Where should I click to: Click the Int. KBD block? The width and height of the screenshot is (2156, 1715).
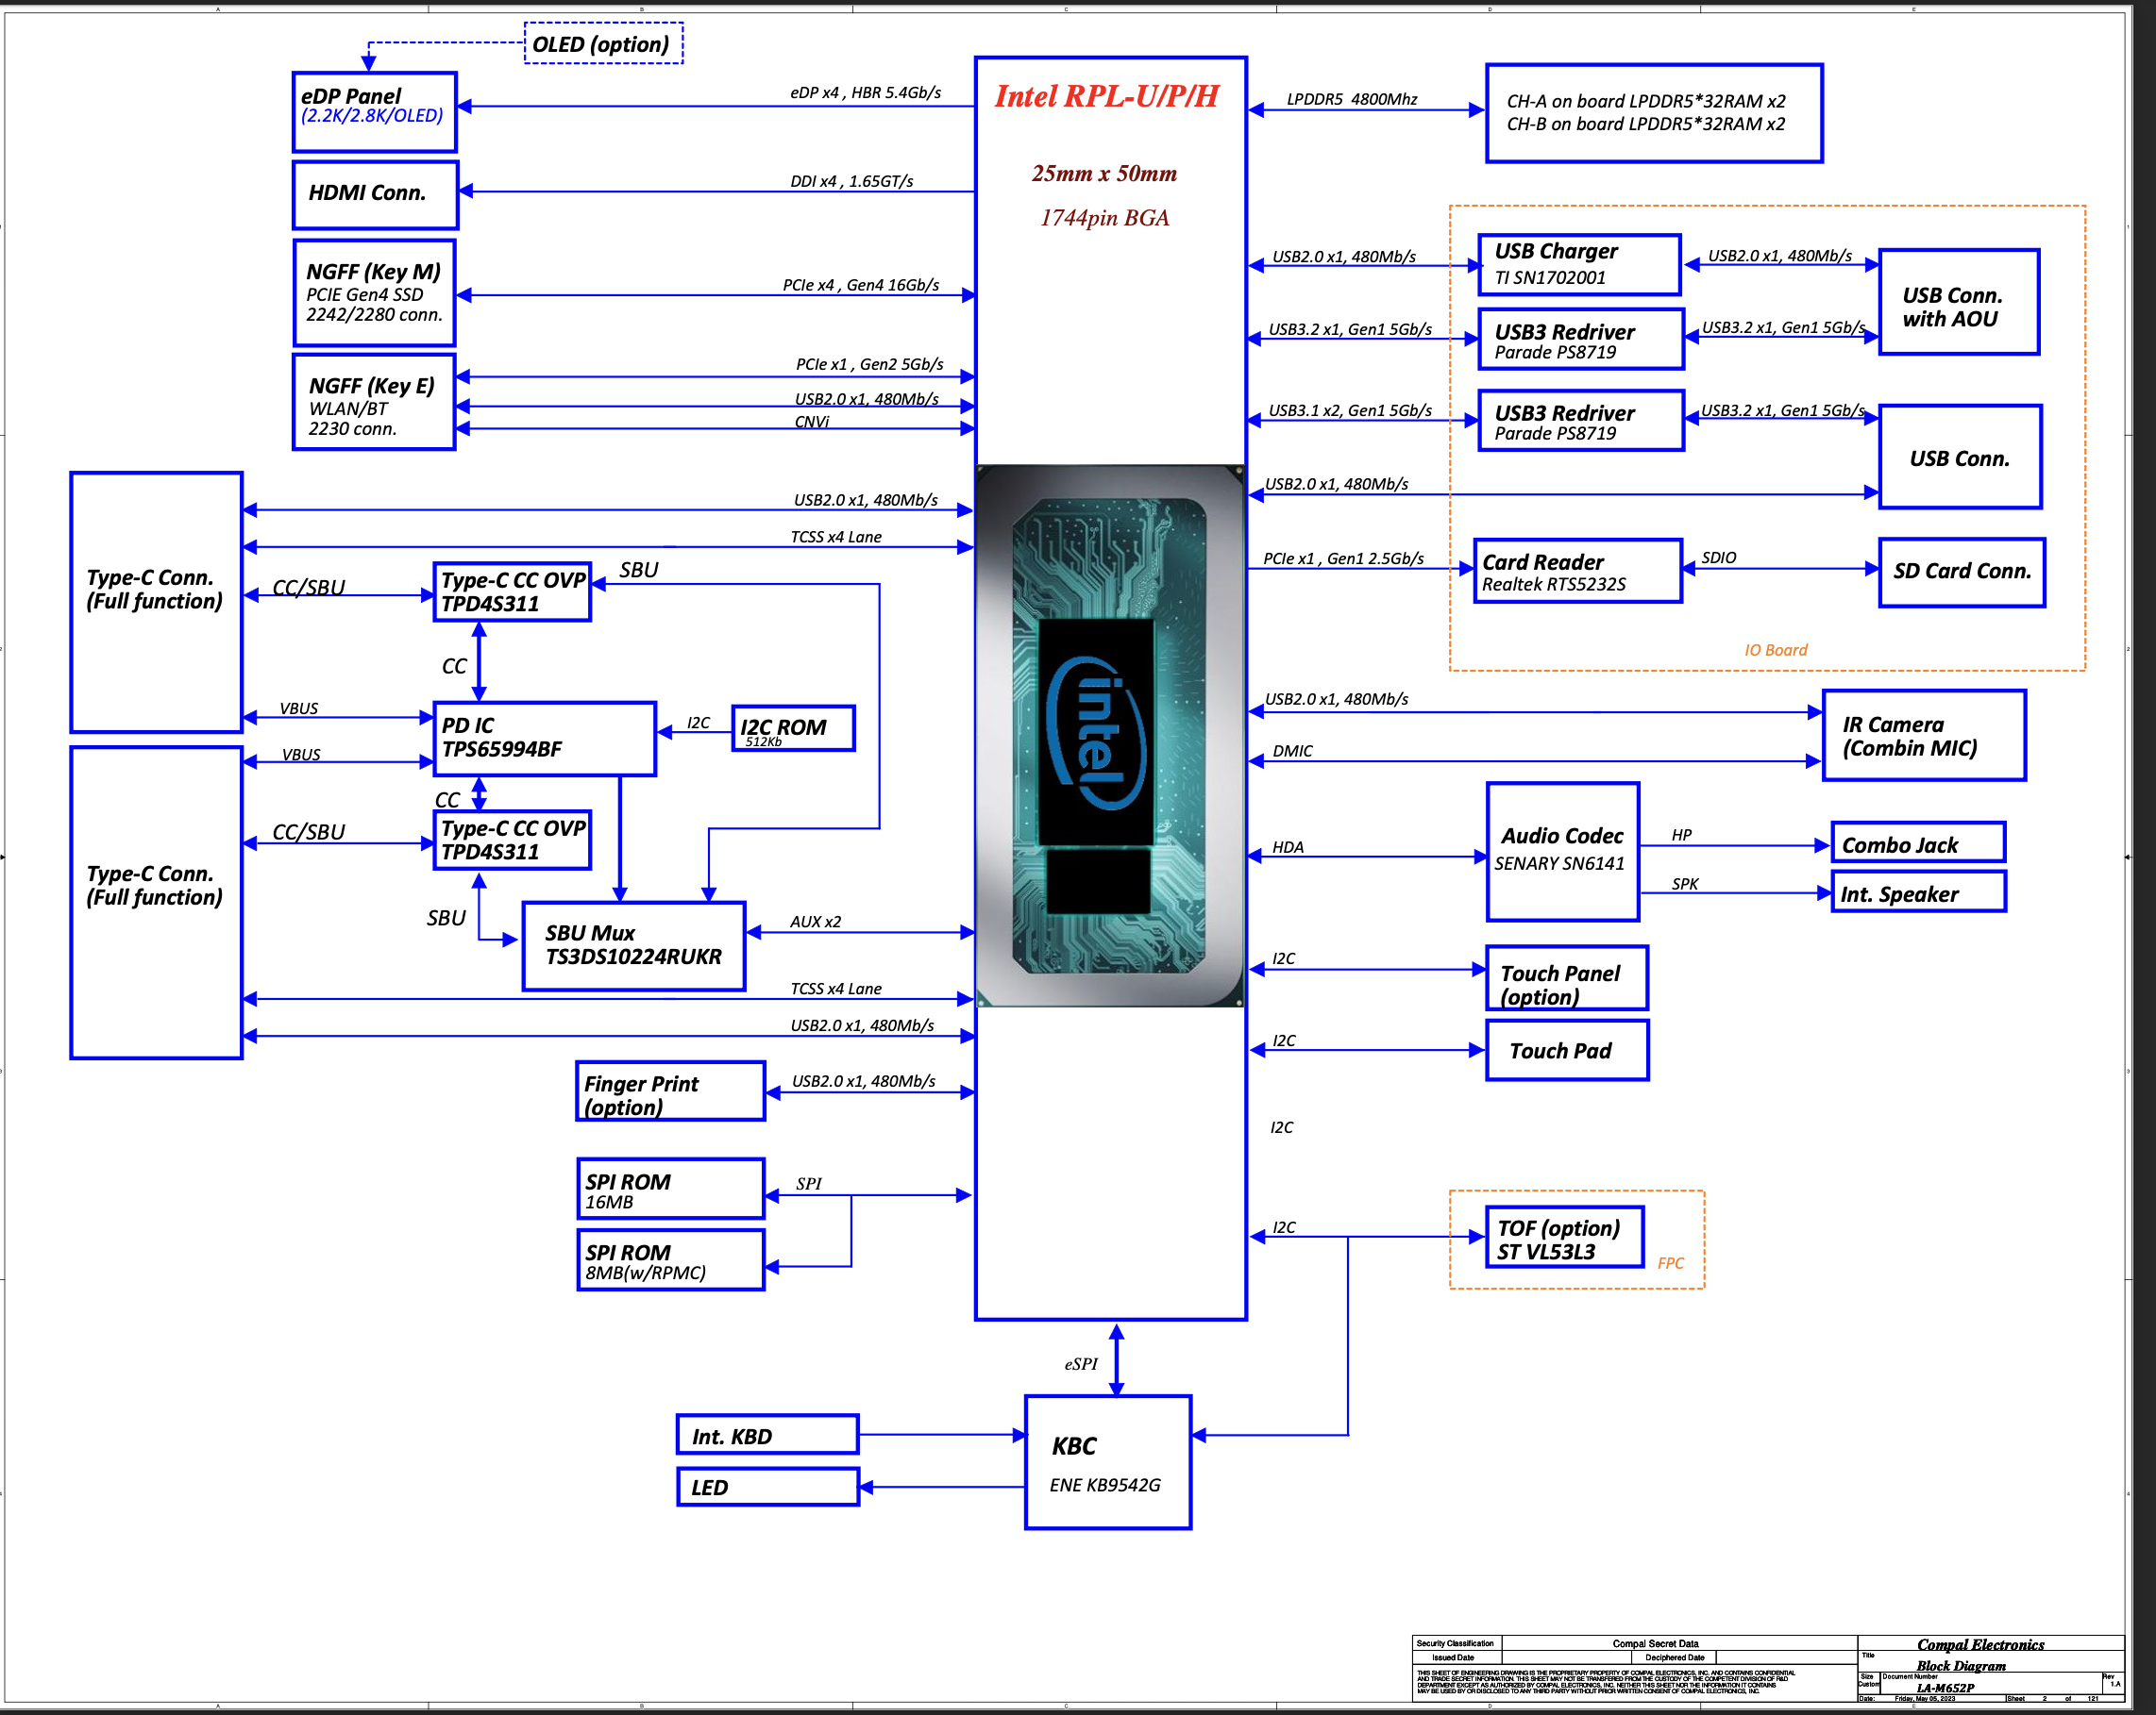(x=768, y=1434)
